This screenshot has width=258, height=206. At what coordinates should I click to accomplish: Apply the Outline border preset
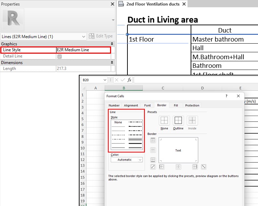point(178,120)
